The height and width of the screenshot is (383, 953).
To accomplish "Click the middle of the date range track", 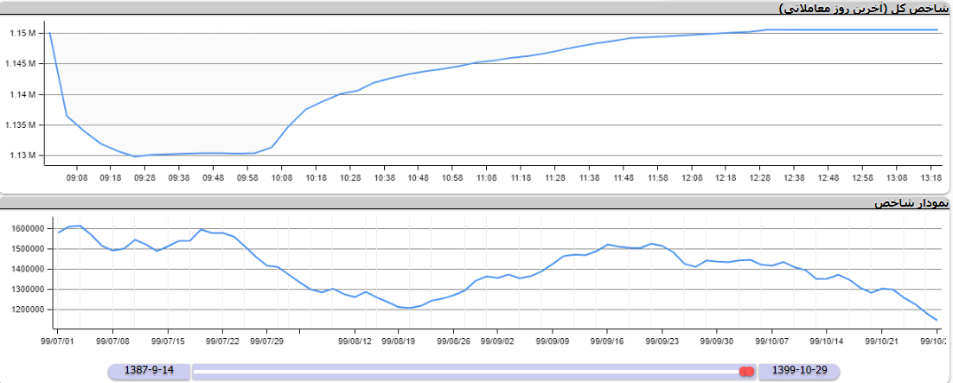I will click(x=467, y=371).
